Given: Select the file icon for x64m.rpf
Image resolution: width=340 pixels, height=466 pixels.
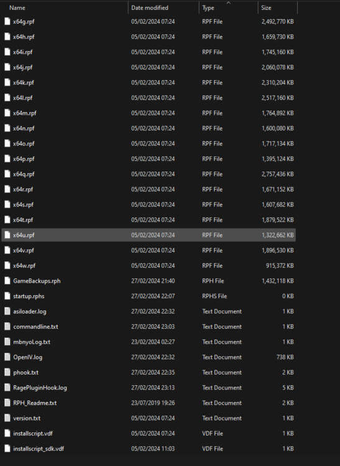Looking at the screenshot, I should [7, 113].
